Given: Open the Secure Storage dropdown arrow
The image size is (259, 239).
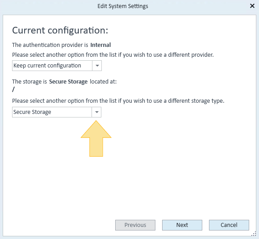Looking at the screenshot, I should (x=96, y=112).
